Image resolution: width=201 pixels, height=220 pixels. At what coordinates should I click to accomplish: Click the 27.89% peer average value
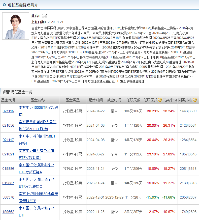(x=169, y=154)
